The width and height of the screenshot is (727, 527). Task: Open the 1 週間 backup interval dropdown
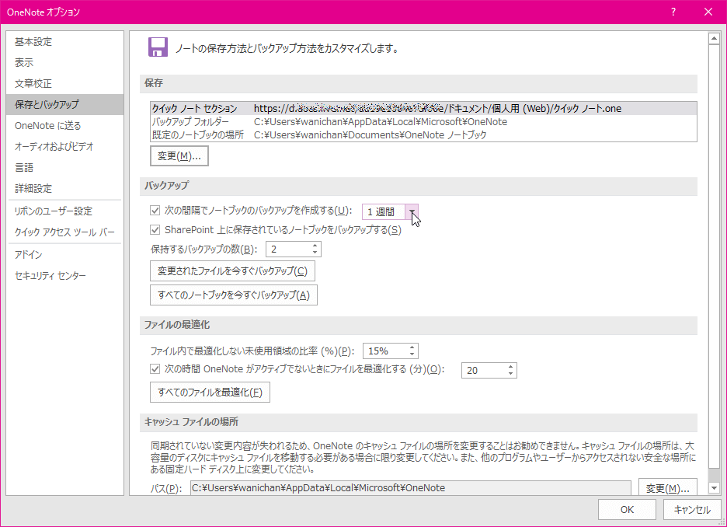(412, 211)
